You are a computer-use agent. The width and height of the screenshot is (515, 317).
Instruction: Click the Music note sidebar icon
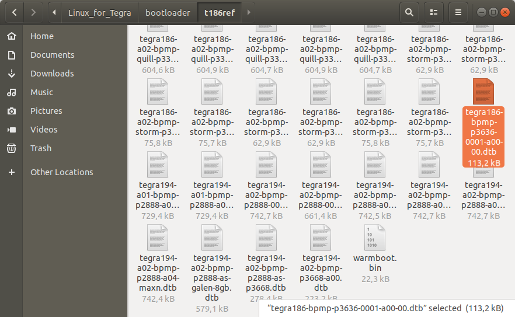point(12,92)
